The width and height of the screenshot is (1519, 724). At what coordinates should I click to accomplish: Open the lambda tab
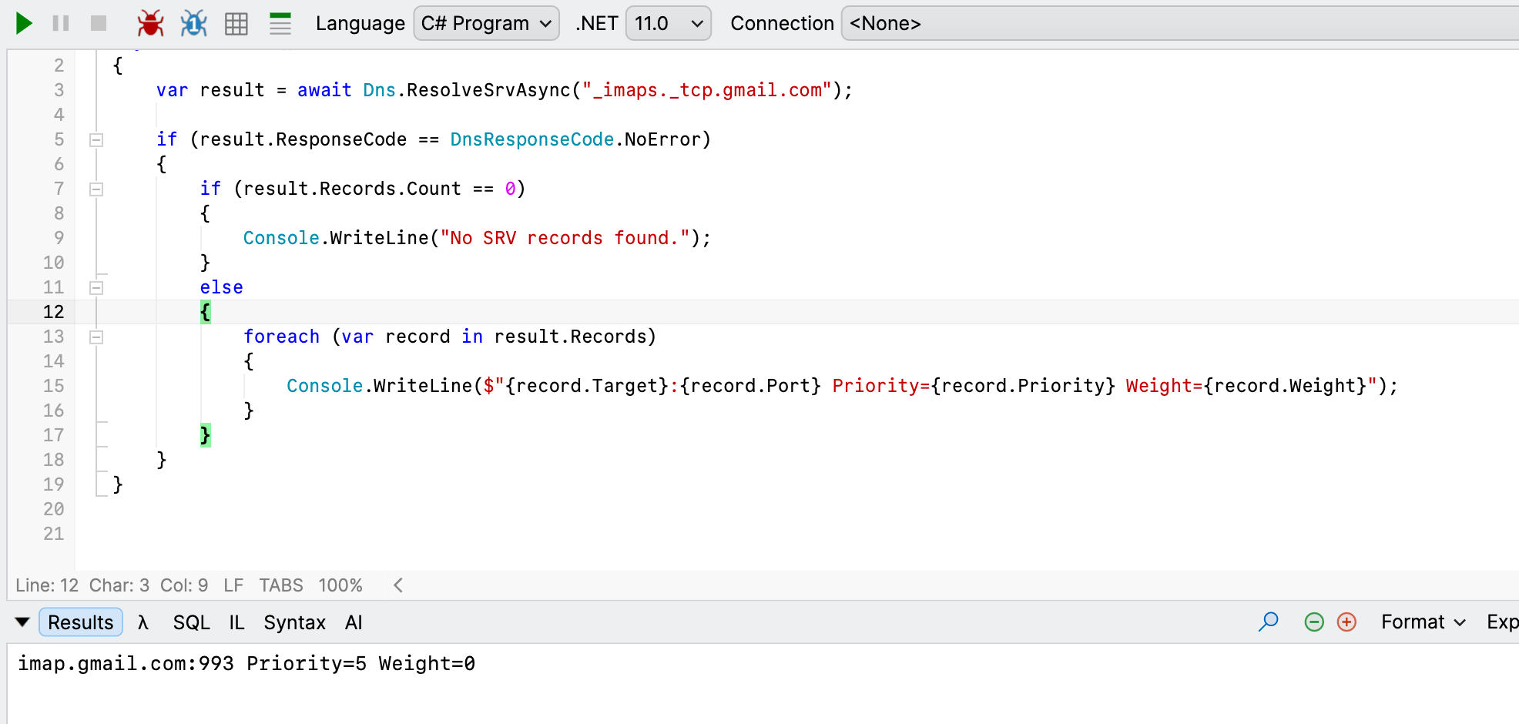(x=143, y=622)
